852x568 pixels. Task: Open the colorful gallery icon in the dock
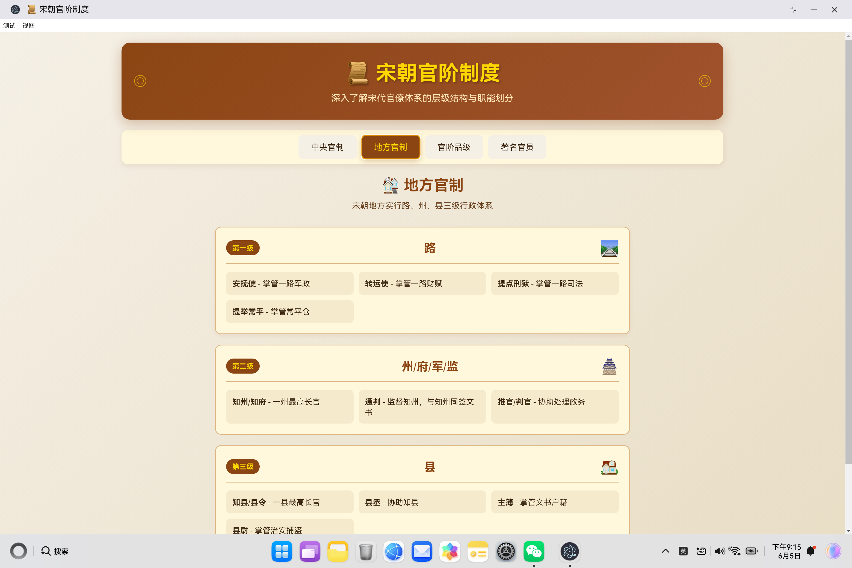point(450,551)
